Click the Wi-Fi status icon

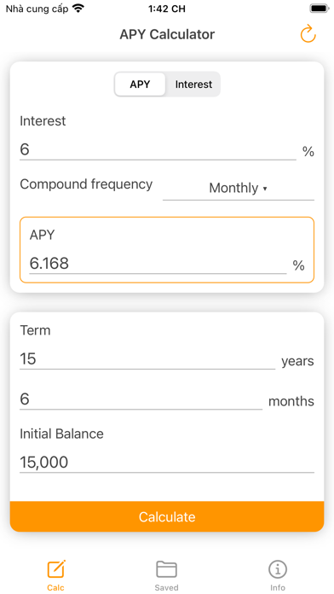(78, 9)
